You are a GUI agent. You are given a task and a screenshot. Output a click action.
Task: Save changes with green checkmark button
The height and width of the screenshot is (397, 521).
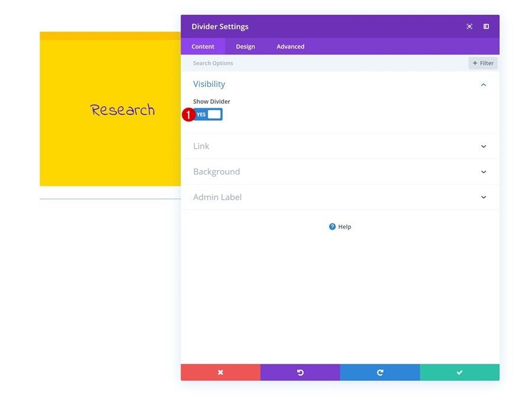coord(459,372)
